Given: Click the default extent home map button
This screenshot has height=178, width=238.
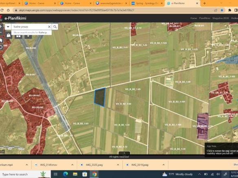Looking at the screenshot, I should tap(1, 40).
